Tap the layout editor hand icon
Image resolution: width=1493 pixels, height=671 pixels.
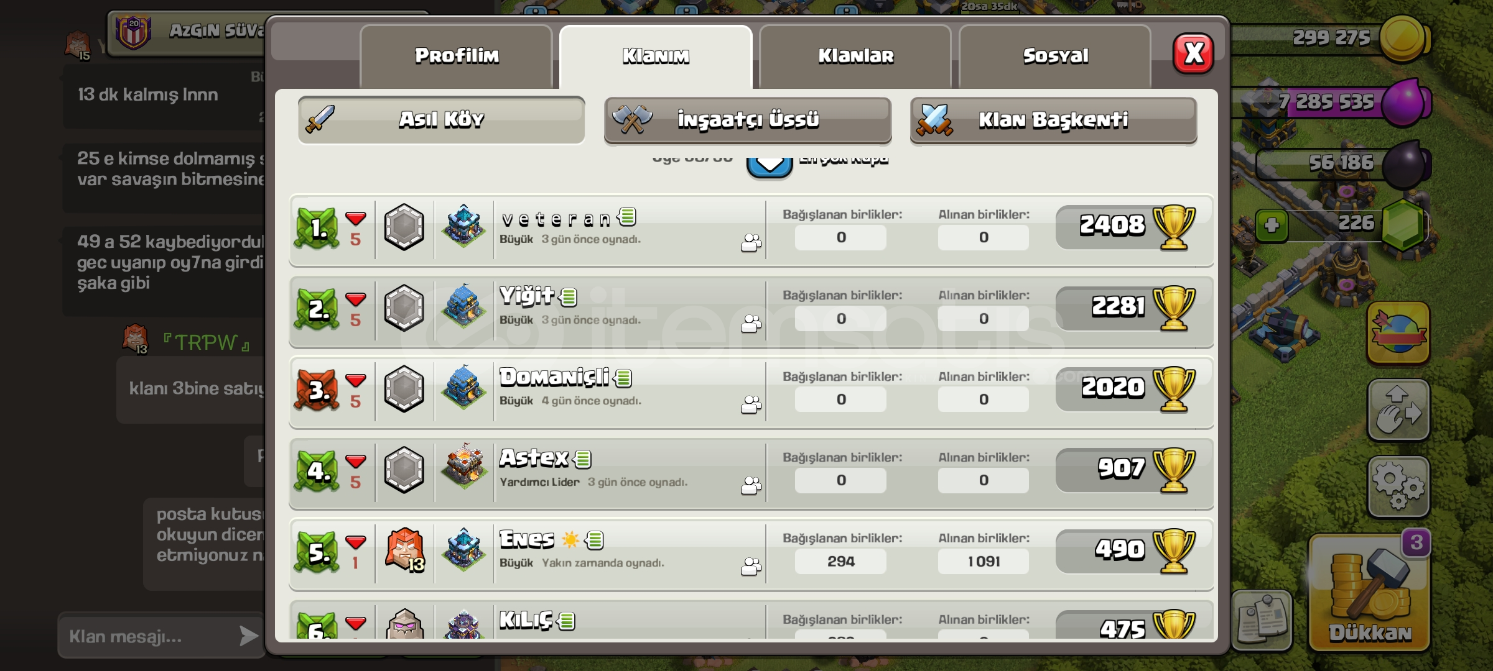[1398, 410]
